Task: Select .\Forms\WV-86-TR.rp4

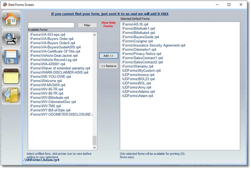Action: tap(46, 93)
